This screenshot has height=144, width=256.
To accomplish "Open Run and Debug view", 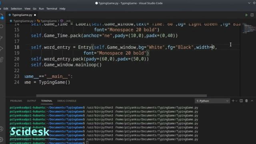I will (x=2, y=49).
